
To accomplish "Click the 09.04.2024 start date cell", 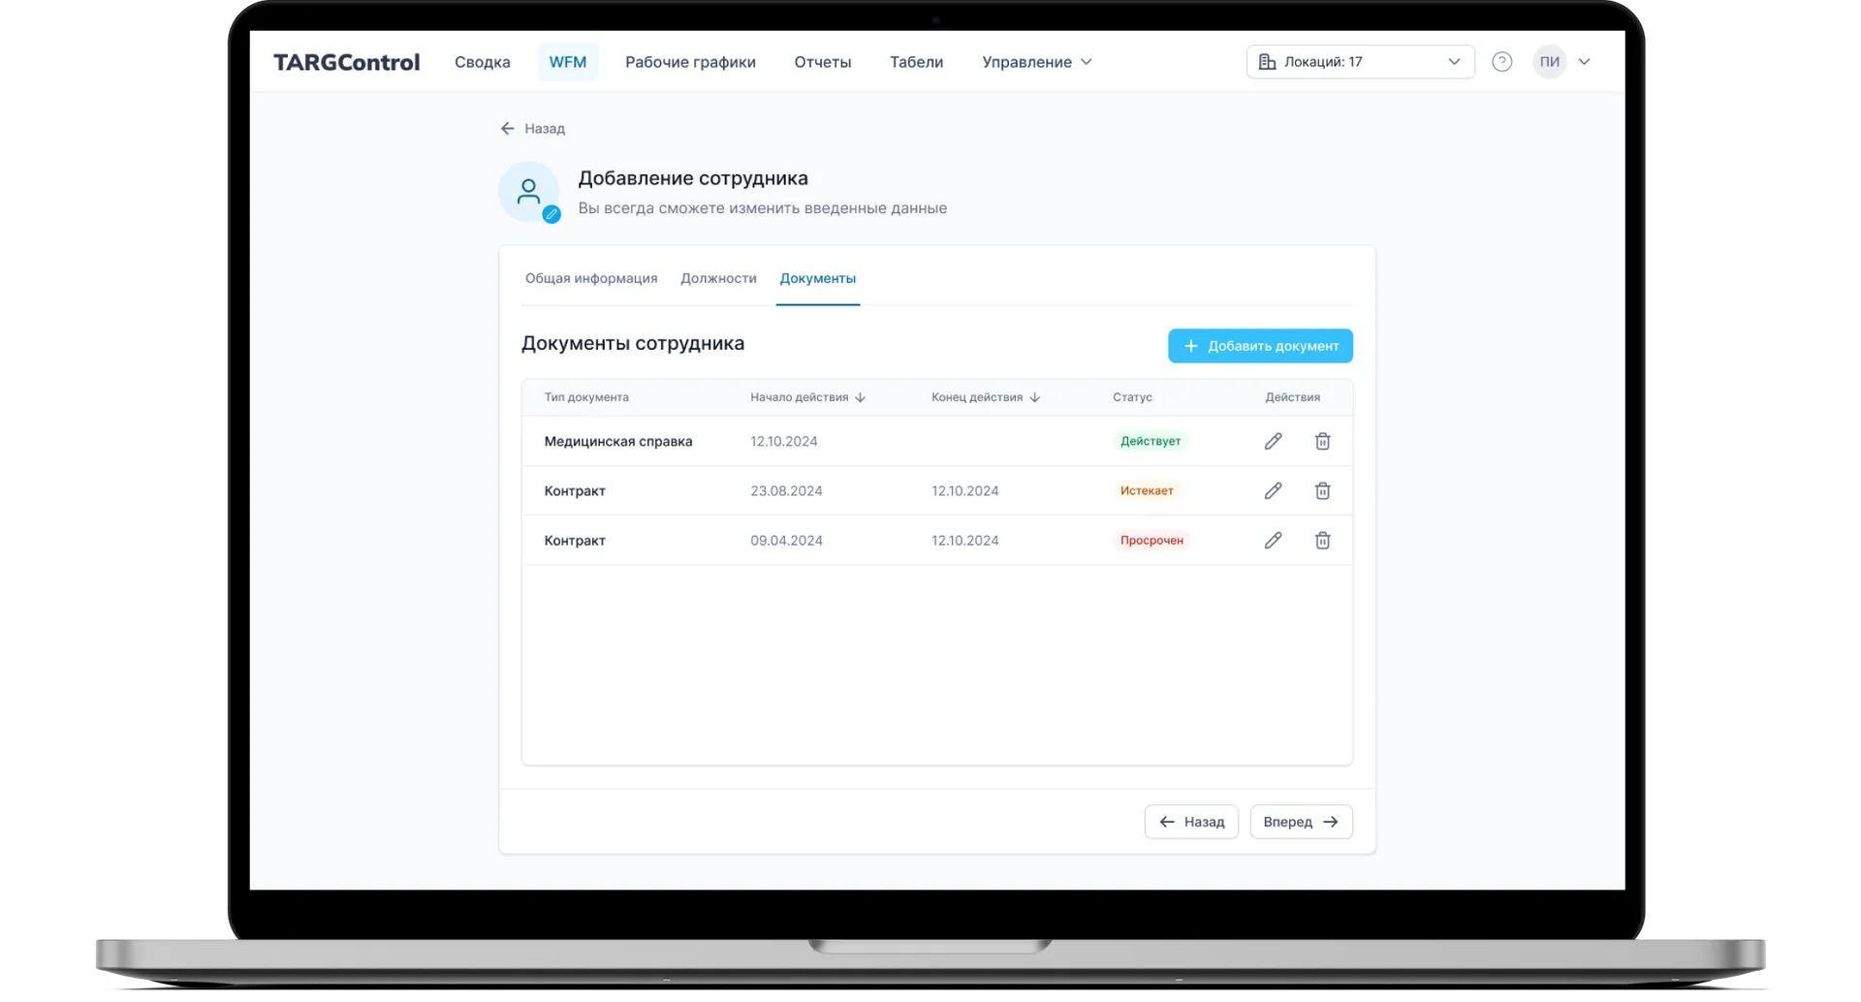I will [786, 540].
